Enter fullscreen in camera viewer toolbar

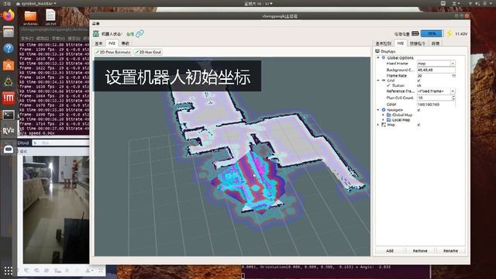[101, 270]
